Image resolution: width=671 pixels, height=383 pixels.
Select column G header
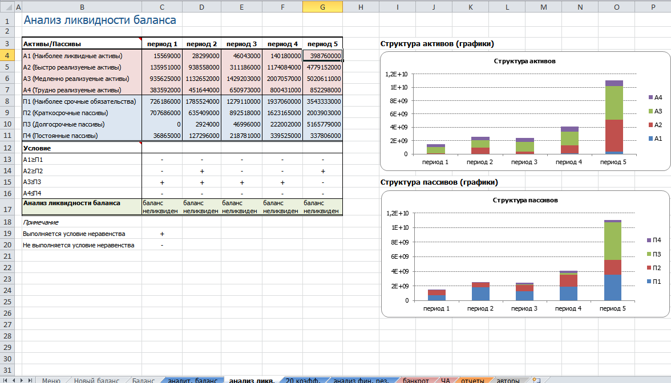click(x=322, y=7)
